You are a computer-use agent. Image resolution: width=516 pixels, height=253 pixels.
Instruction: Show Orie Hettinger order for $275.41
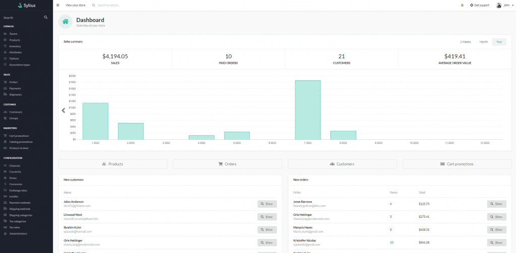pos(496,217)
